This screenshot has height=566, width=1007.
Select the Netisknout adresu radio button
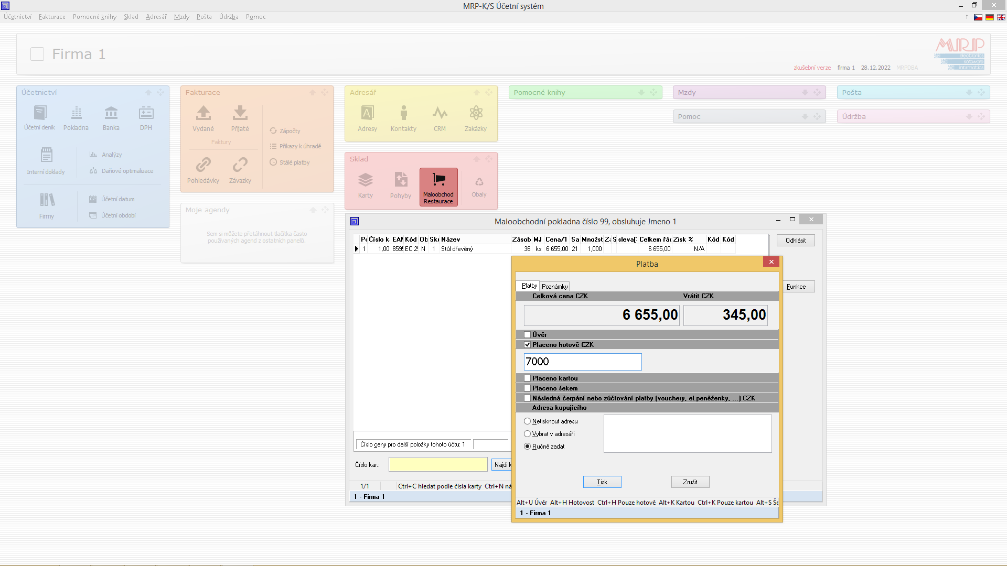[x=528, y=421]
